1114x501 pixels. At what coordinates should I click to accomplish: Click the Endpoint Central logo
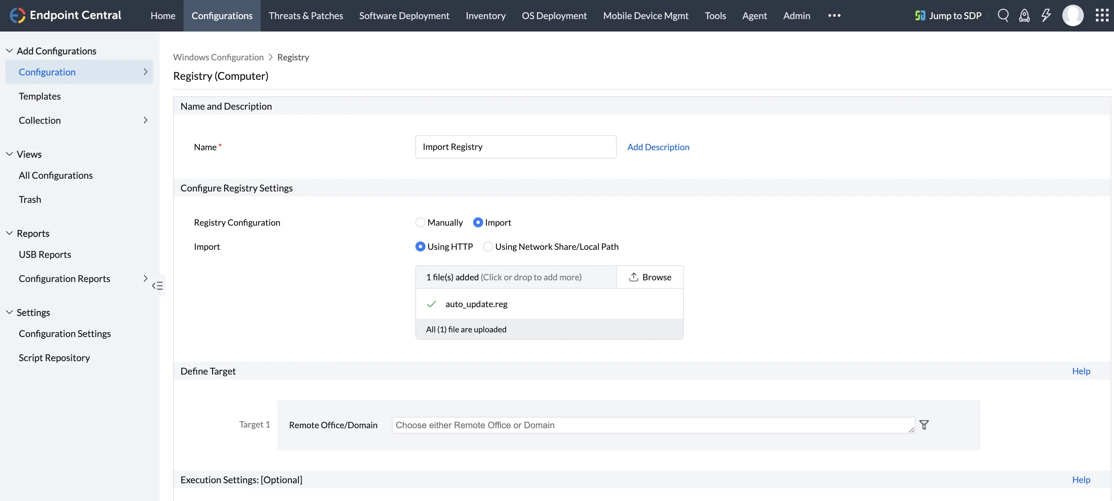65,15
